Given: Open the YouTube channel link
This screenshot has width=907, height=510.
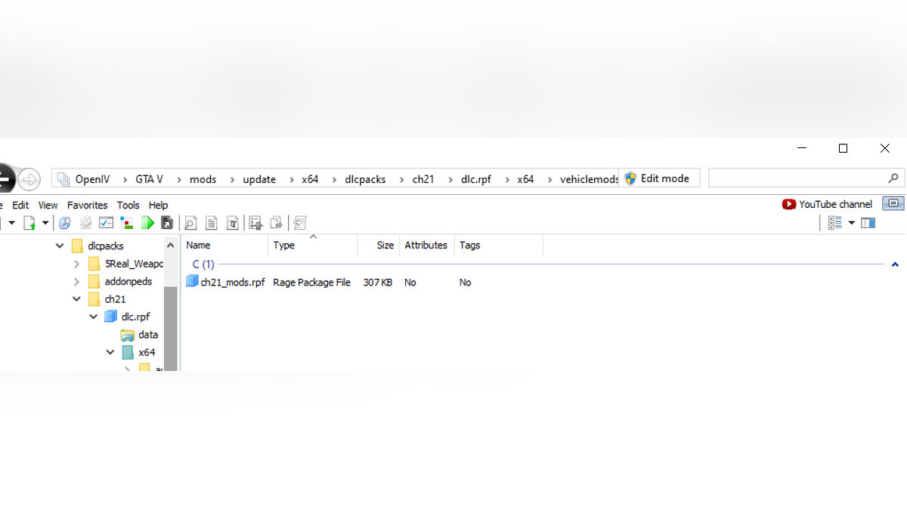Looking at the screenshot, I should 827,204.
